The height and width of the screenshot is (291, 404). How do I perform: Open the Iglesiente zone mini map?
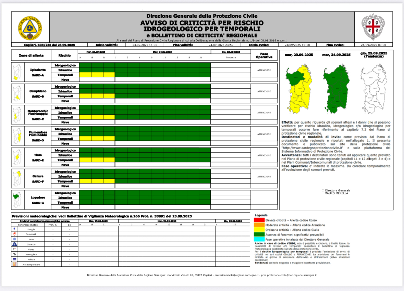[16, 72]
